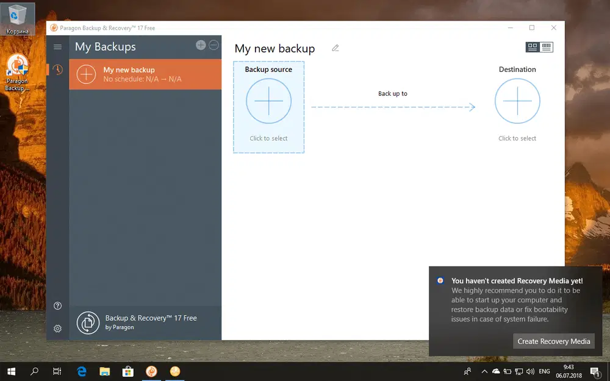Viewport: 610px width, 381px height.
Task: Click the plus circle in 'My new backup' row
Action: click(86, 74)
